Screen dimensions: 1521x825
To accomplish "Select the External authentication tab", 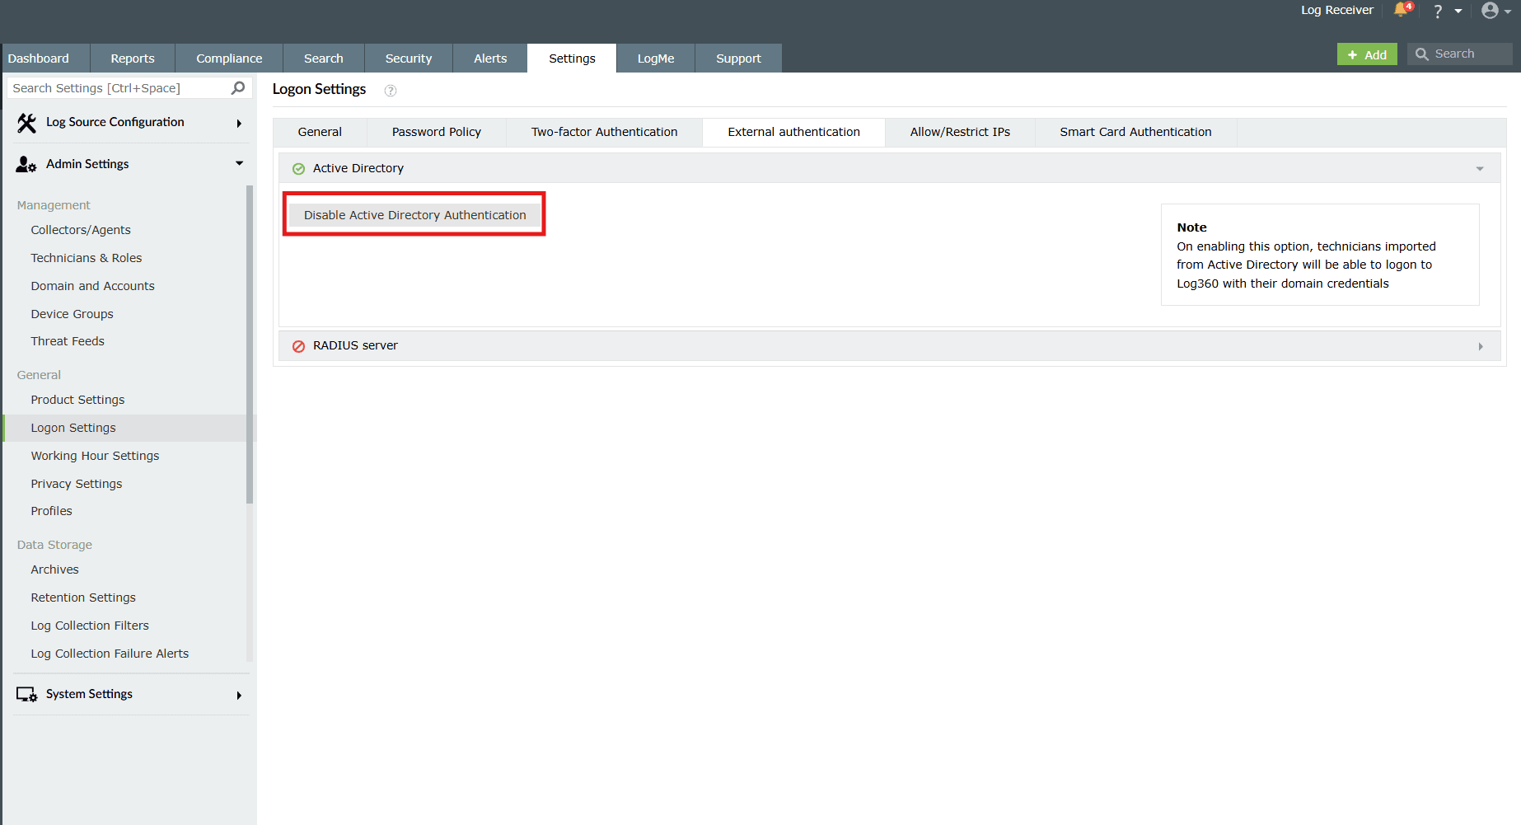I will coord(793,132).
